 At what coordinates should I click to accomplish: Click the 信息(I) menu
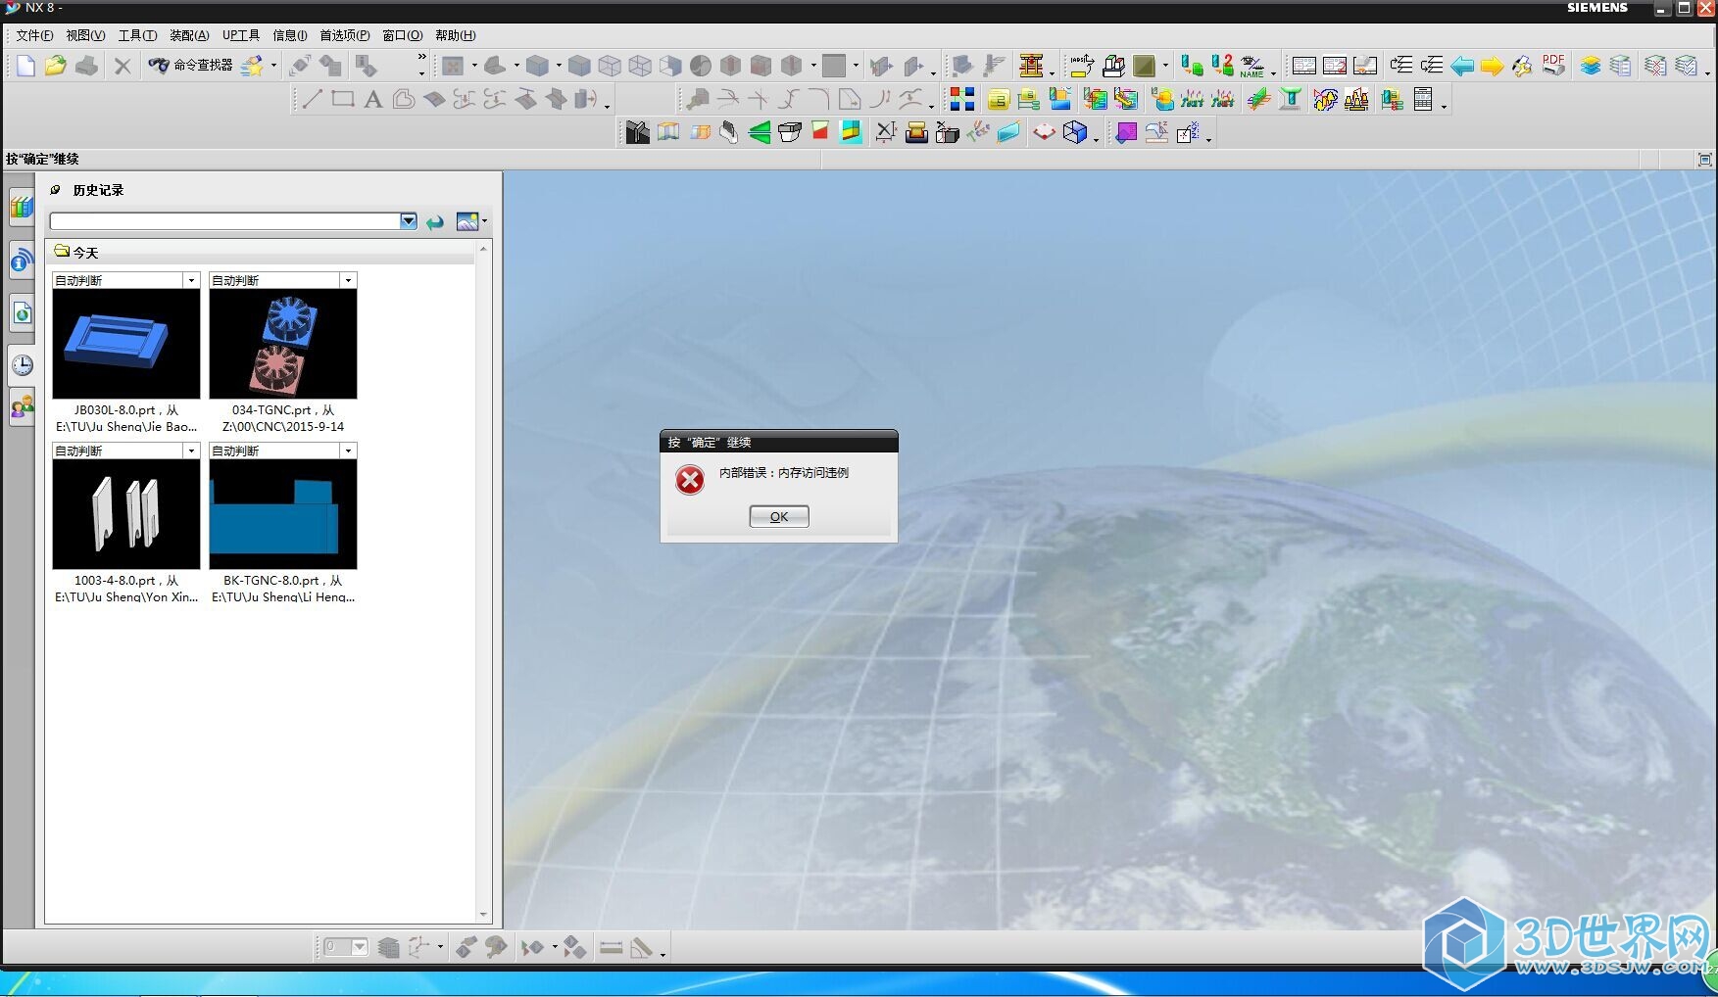pyautogui.click(x=290, y=35)
